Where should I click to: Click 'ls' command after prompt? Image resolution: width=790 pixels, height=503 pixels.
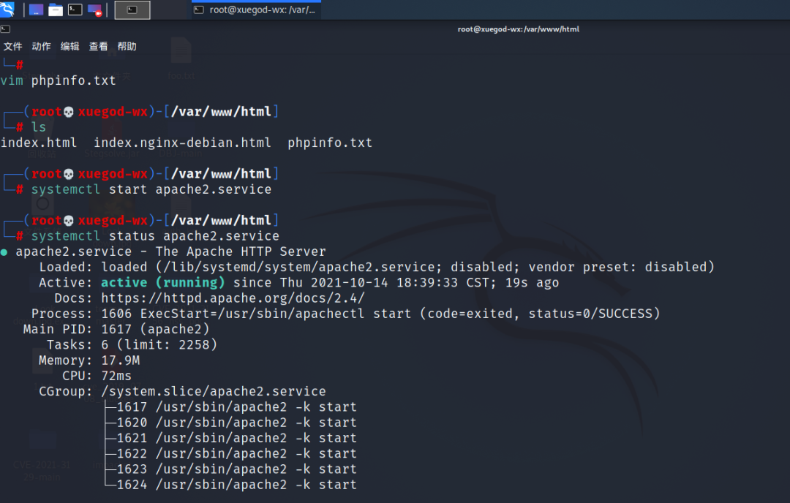pyautogui.click(x=39, y=127)
